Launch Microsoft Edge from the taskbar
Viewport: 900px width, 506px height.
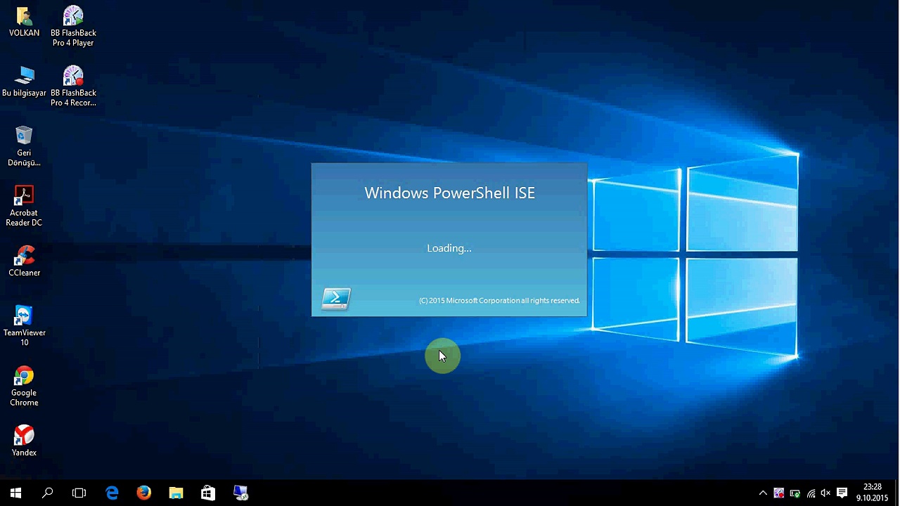[x=112, y=493]
